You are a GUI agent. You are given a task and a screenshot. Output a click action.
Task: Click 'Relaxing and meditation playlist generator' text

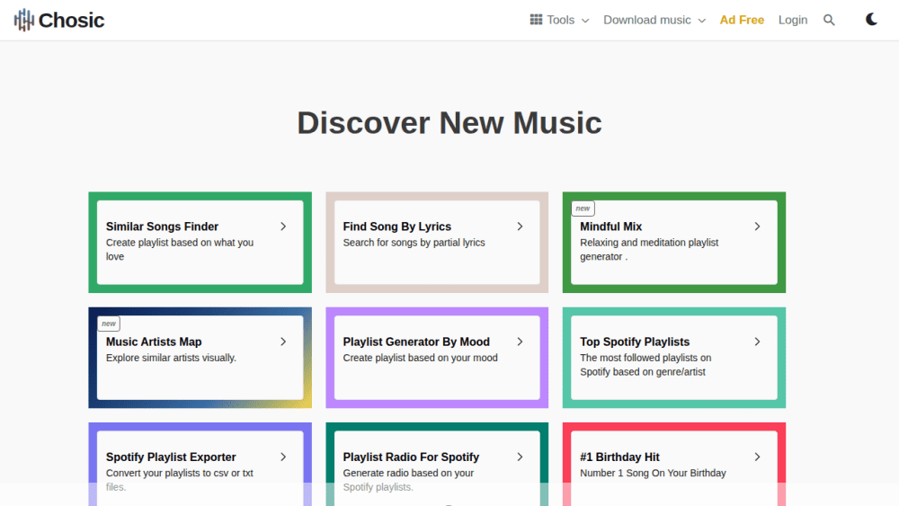(x=649, y=249)
